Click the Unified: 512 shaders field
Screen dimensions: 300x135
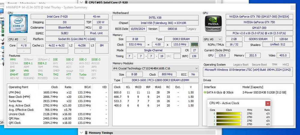tap(278, 45)
